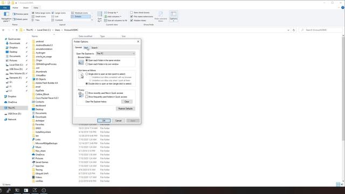Screen dimensions: 345x194
Task: Click the chevron after This PC in the address bar
Action: (x=35, y=30)
